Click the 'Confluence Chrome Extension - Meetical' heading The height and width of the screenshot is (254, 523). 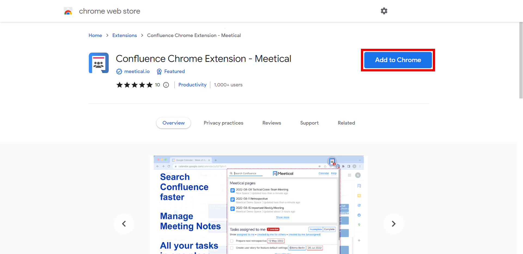203,59
